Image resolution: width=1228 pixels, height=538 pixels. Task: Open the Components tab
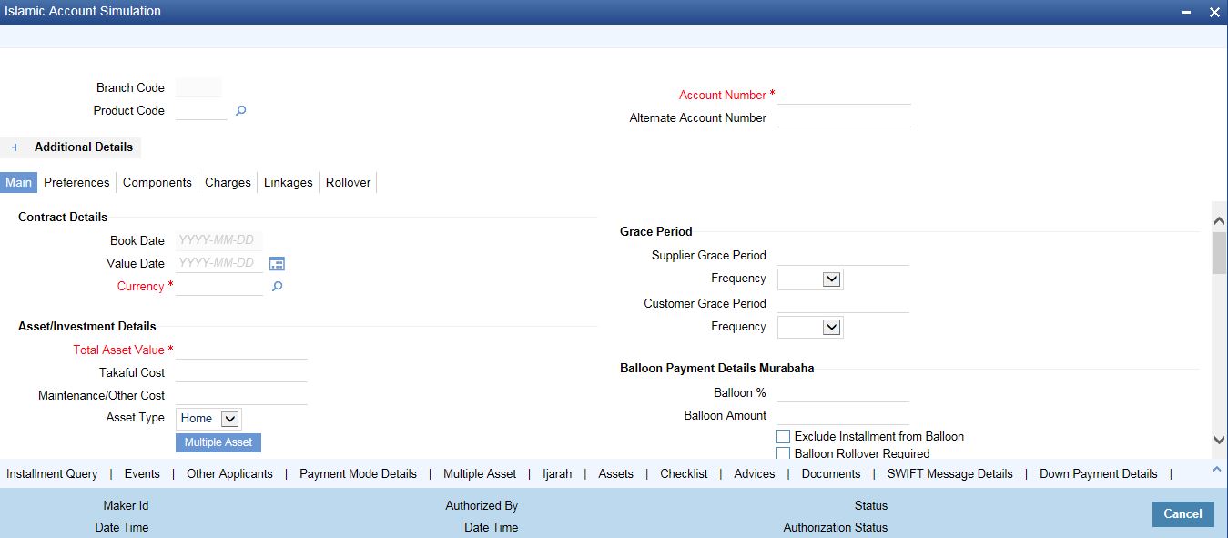point(157,182)
